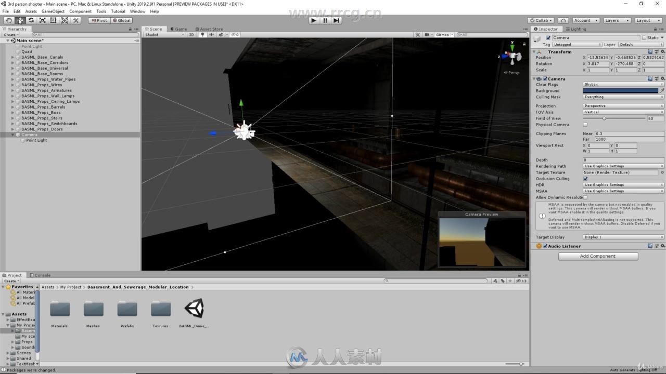Open scene view tools wrench icon
This screenshot has height=374, width=666.
tap(417, 35)
